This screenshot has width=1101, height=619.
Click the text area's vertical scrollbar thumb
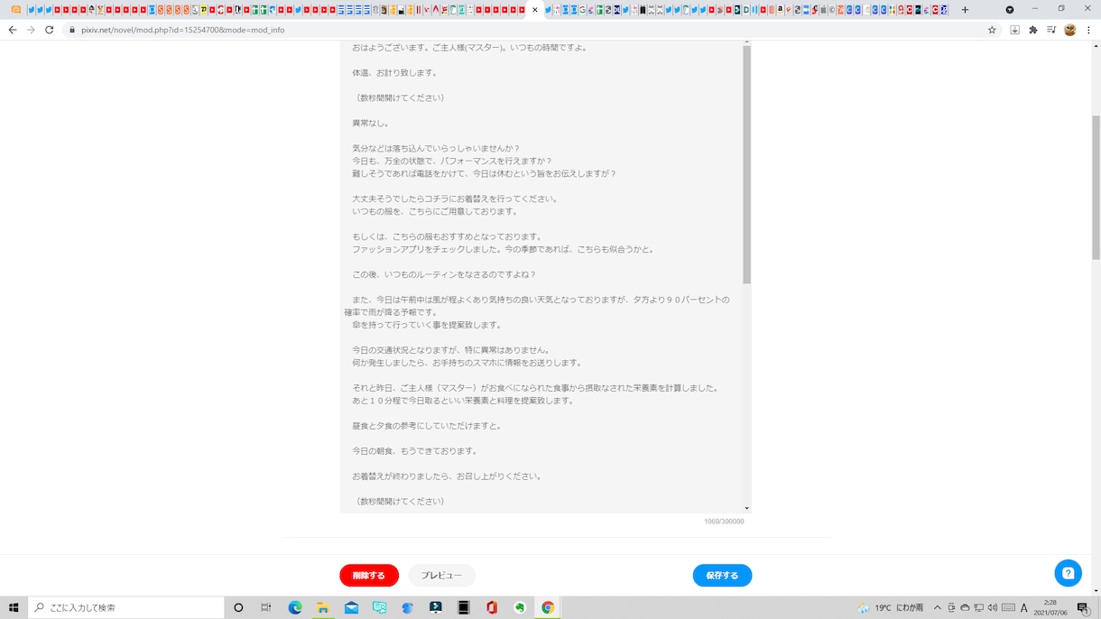[746, 164]
